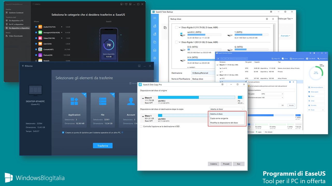Select the Unisci partition tool

click(x=313, y=101)
